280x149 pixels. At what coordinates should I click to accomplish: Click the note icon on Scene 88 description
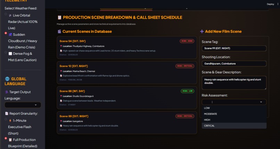click(61, 101)
